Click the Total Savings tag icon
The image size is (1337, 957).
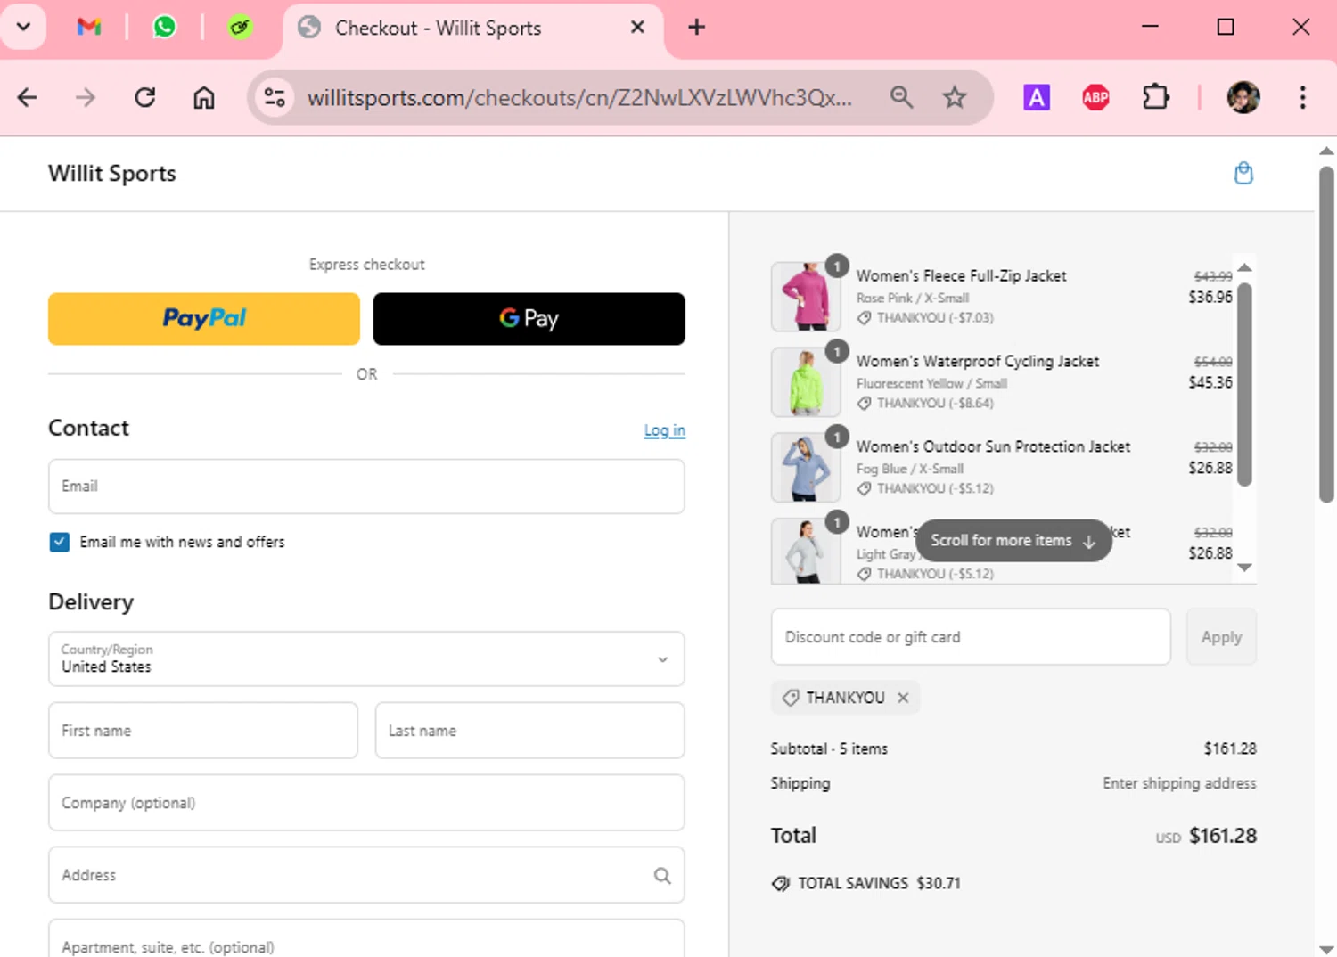(x=781, y=884)
